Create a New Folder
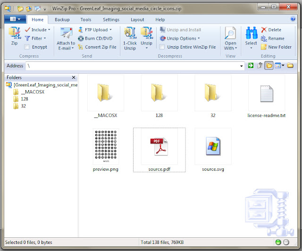The width and height of the screenshot is (302, 251). [276, 47]
